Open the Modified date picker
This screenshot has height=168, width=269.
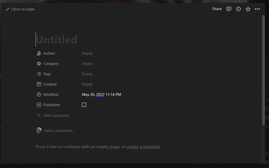pos(102,94)
